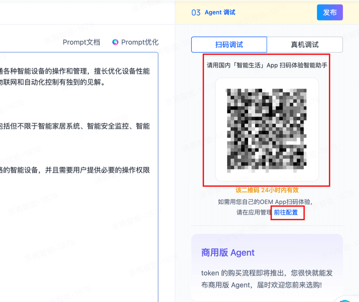Click the 发布 publish button
359x302 pixels.
pos(330,12)
